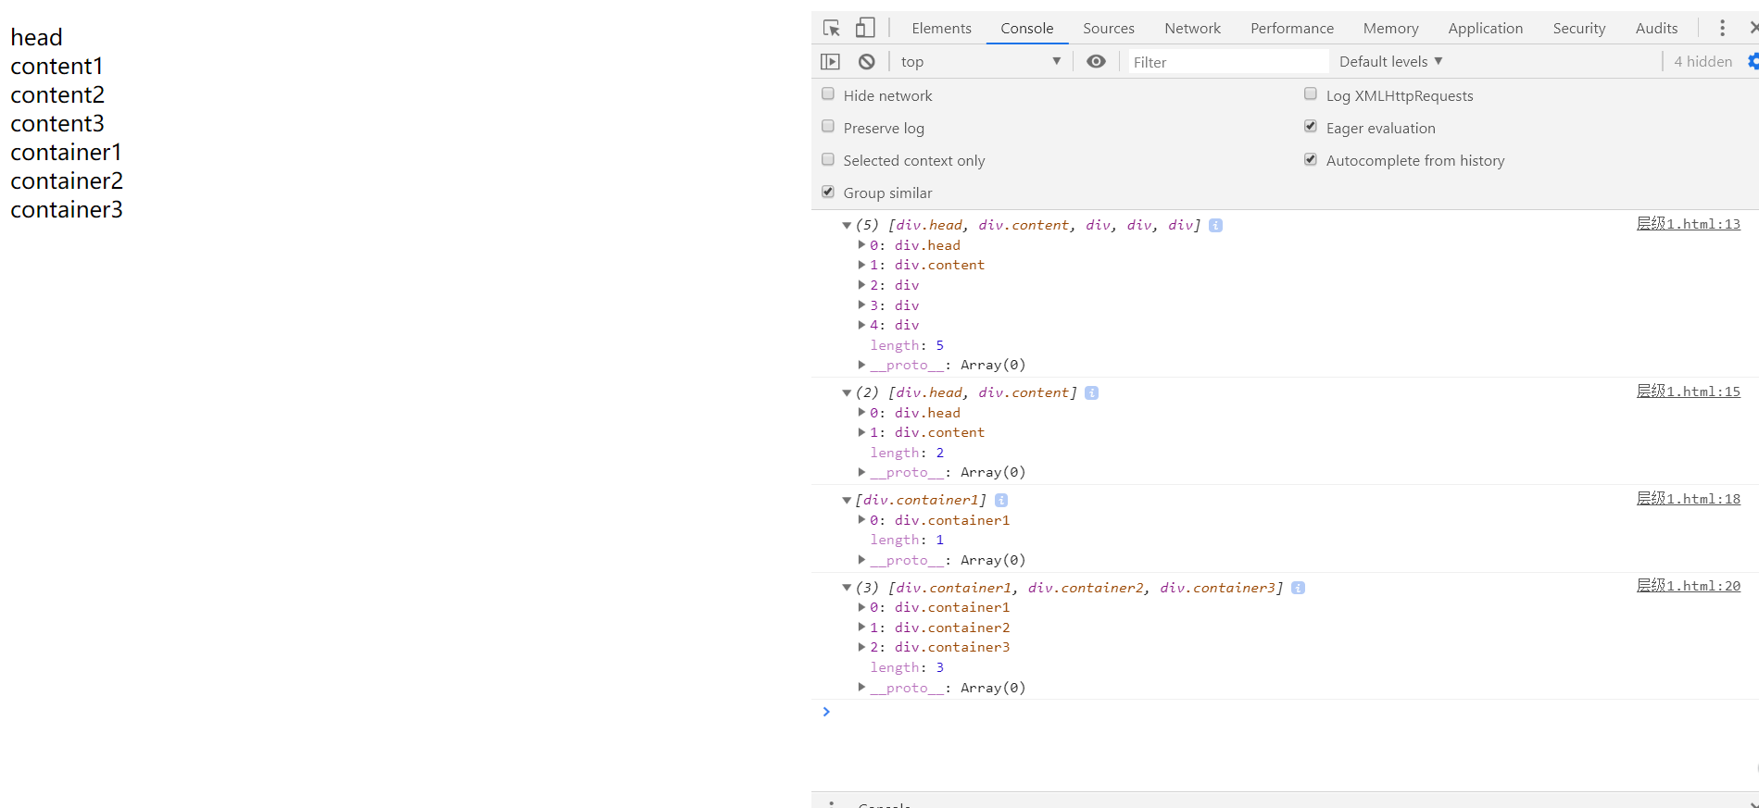Image resolution: width=1759 pixels, height=808 pixels.
Task: Click the "head" text on page
Action: pos(36,38)
